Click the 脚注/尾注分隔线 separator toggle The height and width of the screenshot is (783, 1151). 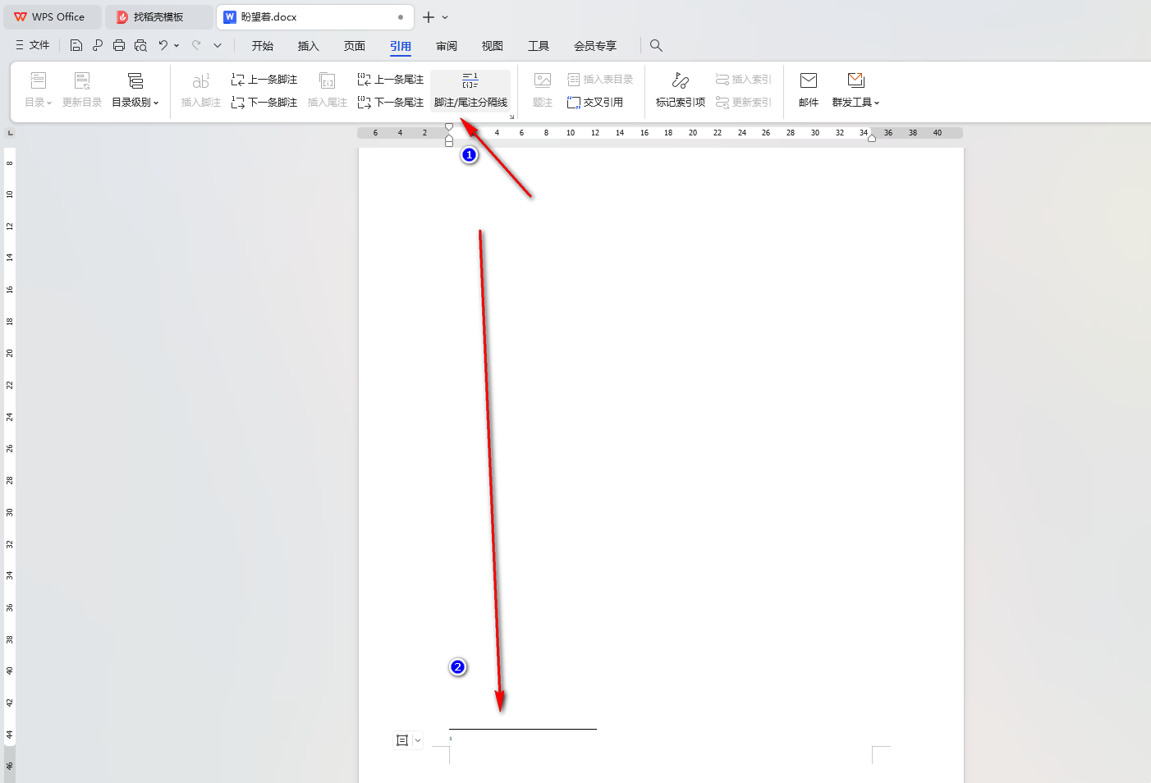tap(470, 90)
